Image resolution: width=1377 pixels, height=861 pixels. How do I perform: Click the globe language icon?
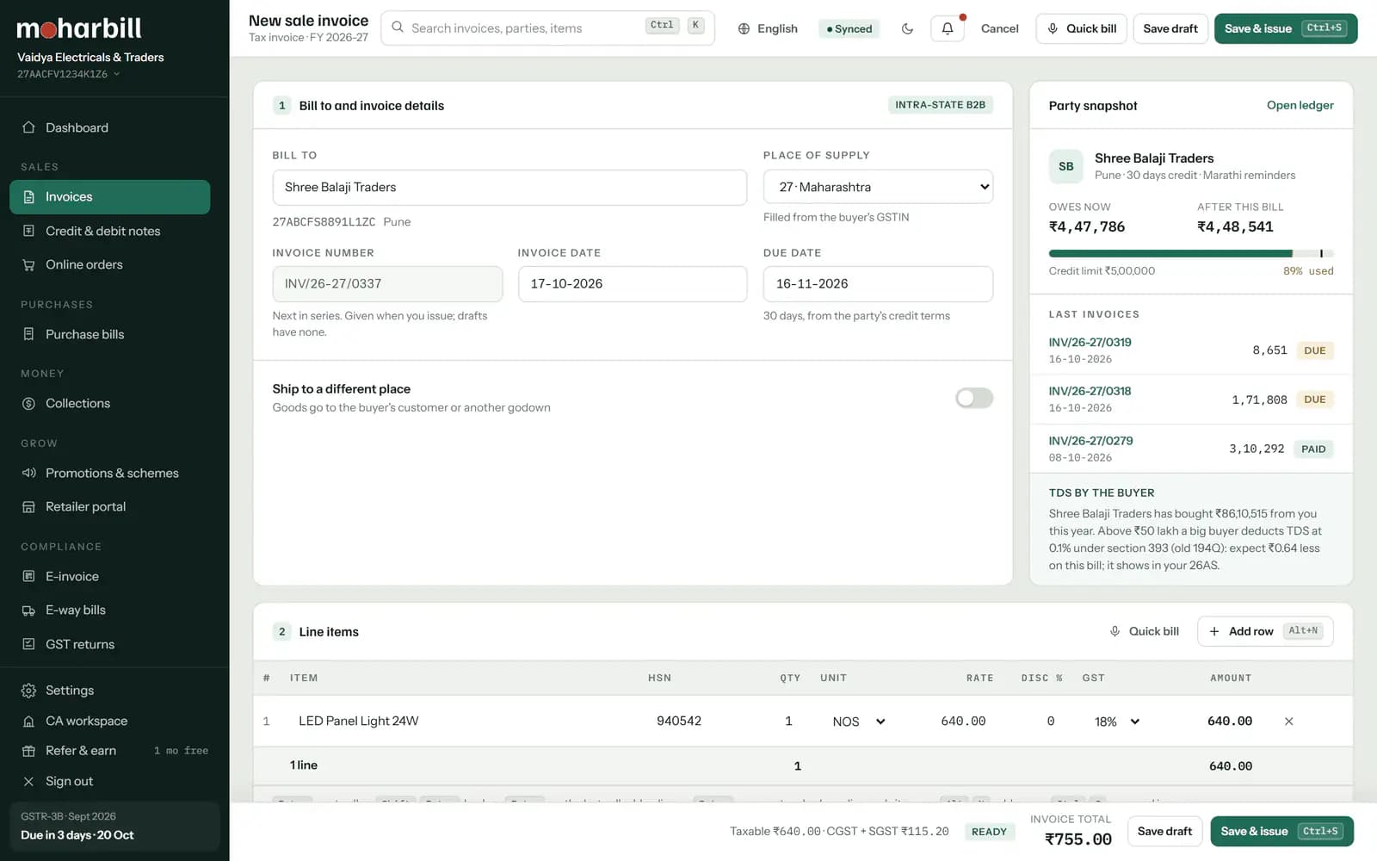point(744,28)
